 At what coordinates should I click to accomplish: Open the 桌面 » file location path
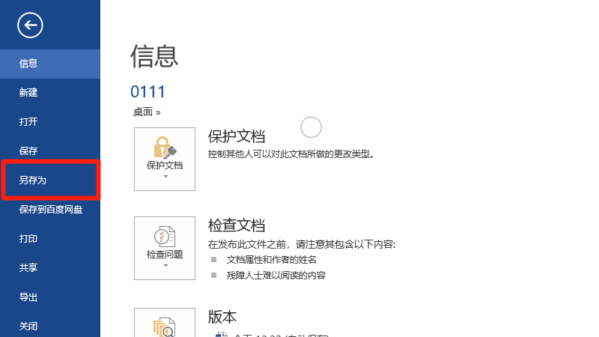(x=147, y=112)
